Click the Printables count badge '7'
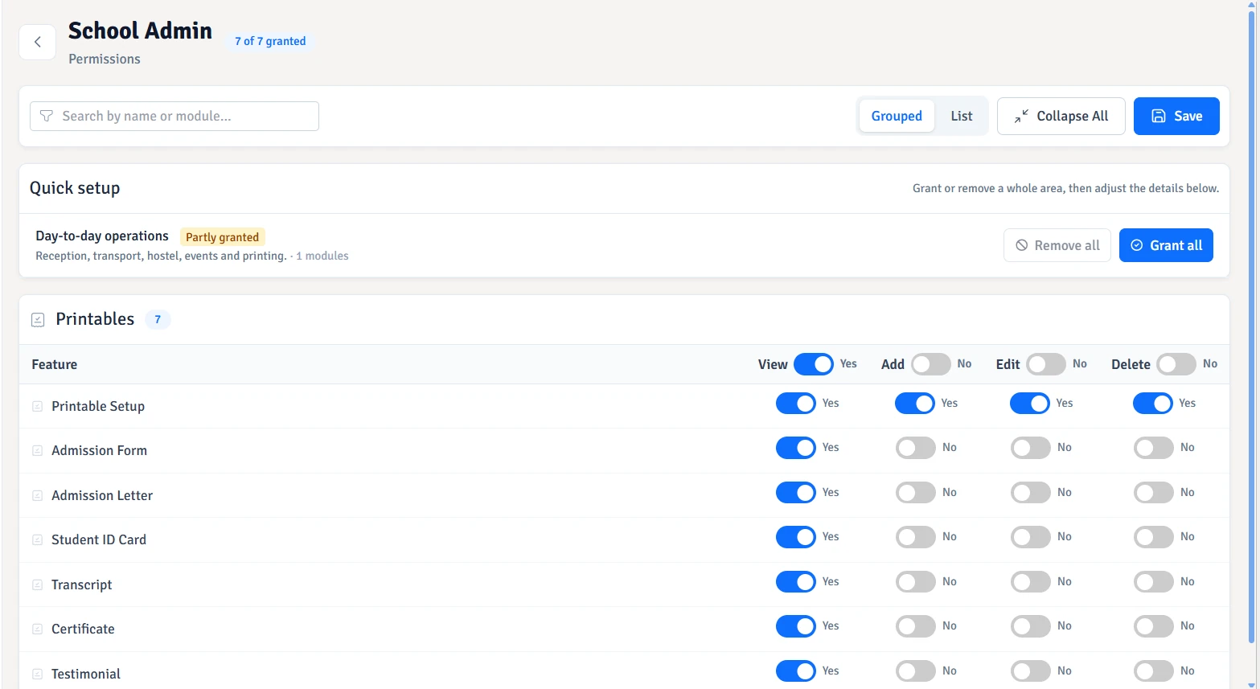1260x689 pixels. (x=158, y=320)
